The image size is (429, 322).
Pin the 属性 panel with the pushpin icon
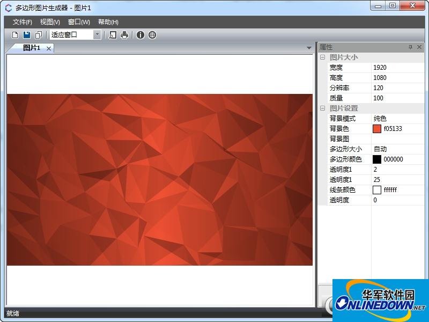[410, 47]
